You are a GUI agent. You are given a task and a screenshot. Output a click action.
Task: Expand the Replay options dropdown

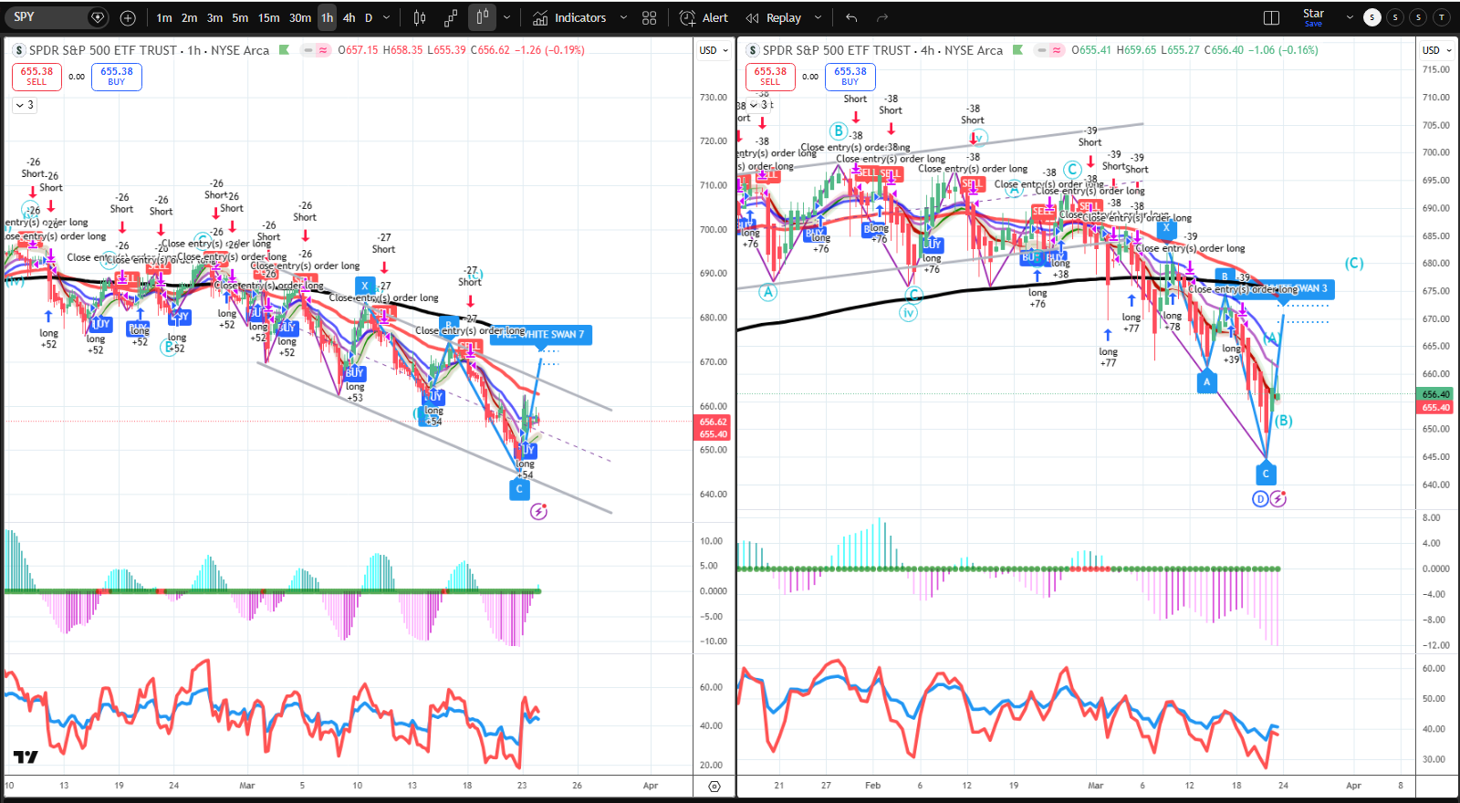pyautogui.click(x=818, y=17)
